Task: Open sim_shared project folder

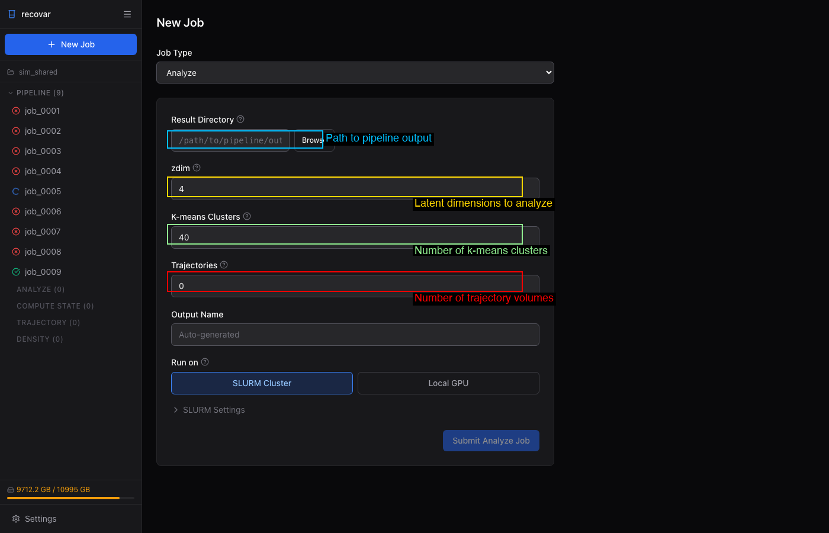Action: (38, 72)
